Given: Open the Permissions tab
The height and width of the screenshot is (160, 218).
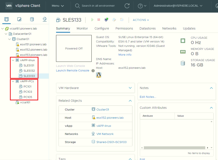Looking at the screenshot, I should coord(124,29).
